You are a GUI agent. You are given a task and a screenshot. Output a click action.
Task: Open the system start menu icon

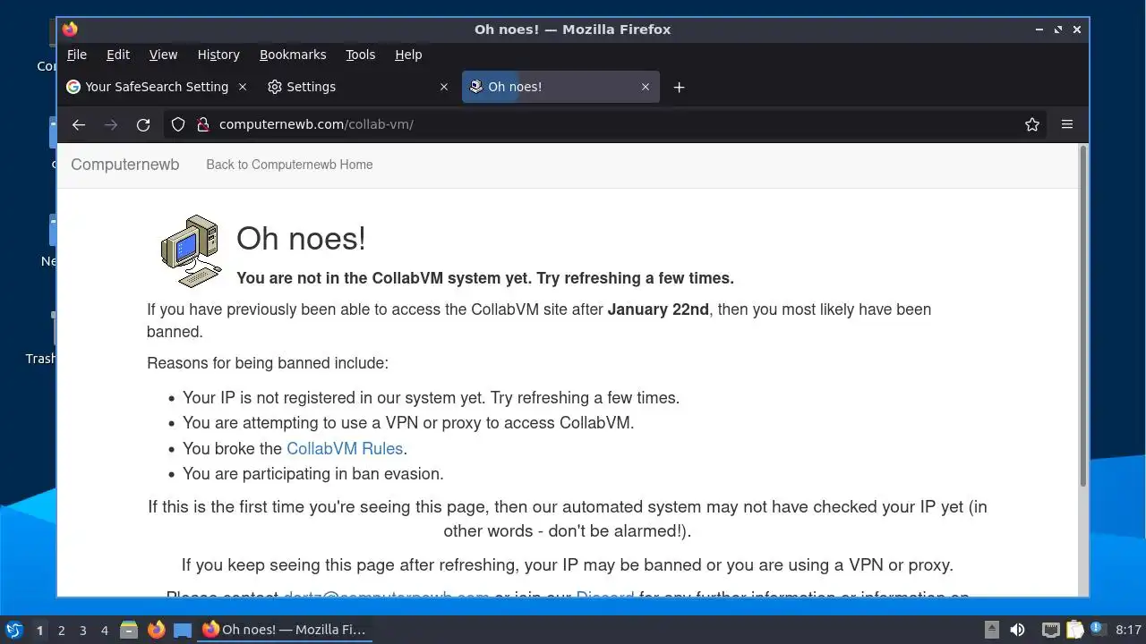point(14,630)
